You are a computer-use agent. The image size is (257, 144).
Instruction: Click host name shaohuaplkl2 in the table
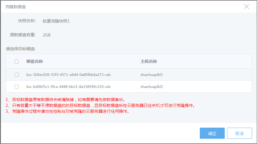152,87
